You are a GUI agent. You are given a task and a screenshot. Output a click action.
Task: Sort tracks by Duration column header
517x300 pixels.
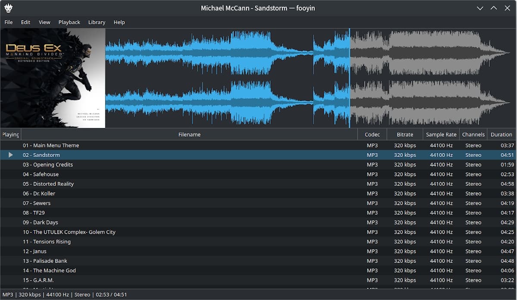[501, 134]
